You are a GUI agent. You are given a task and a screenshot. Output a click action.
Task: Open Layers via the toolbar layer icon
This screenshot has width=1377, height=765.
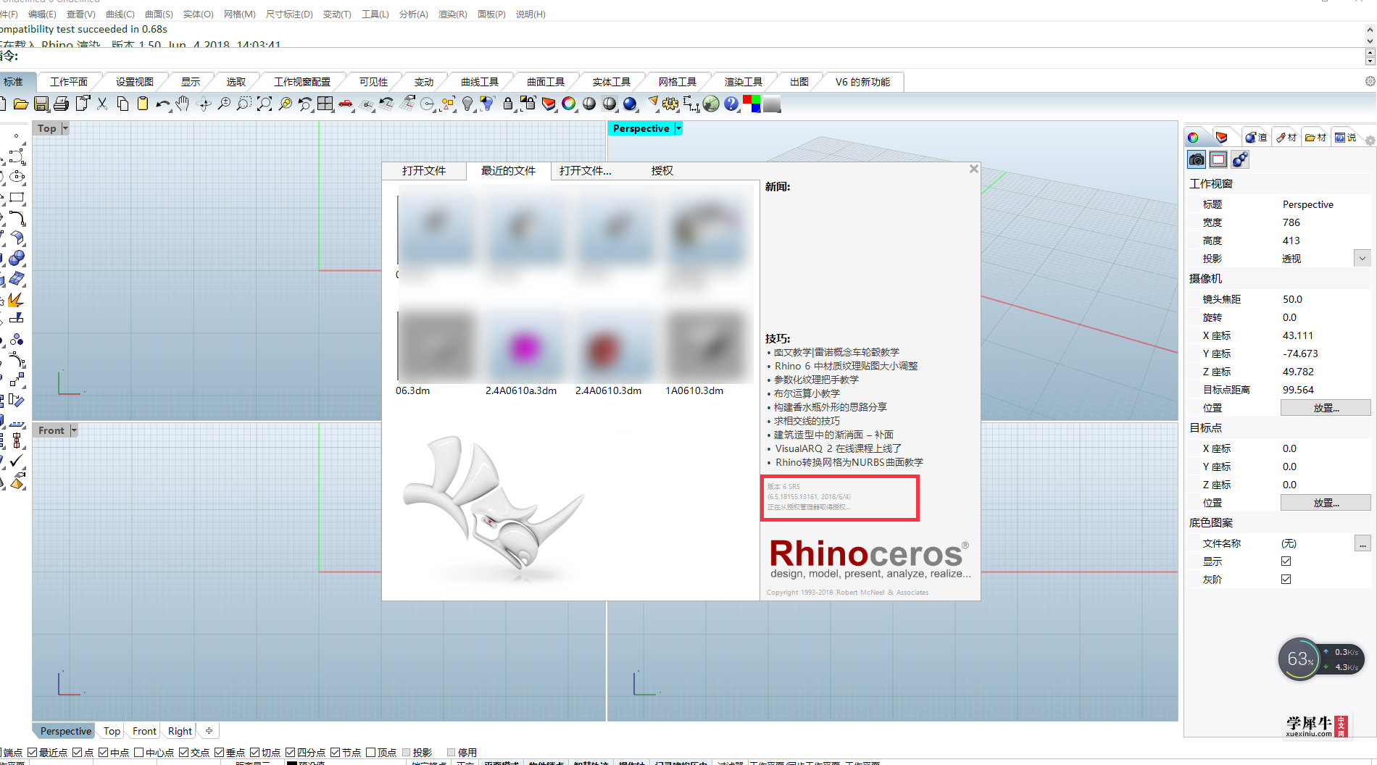549,104
